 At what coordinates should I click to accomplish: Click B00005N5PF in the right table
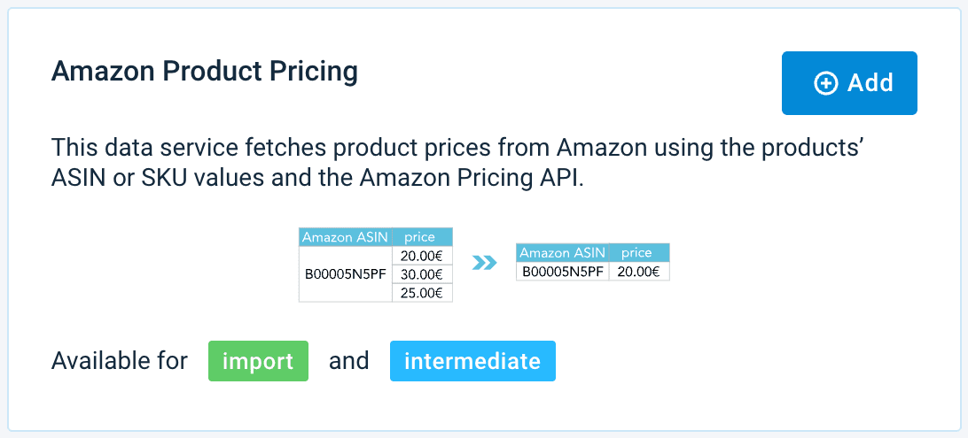coord(563,272)
